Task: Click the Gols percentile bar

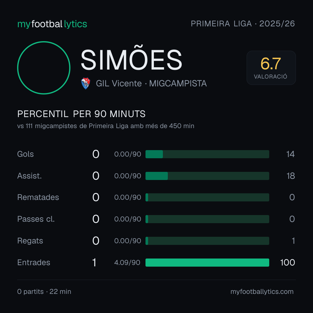Action: point(207,154)
